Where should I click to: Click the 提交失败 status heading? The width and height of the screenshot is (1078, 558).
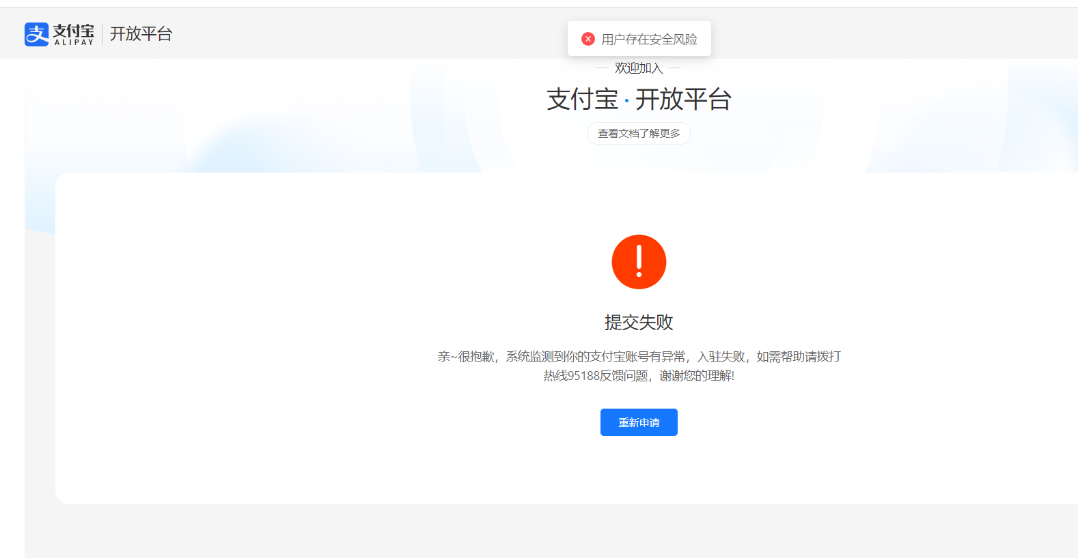(x=639, y=322)
